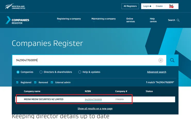This screenshot has width=191, height=119.
Task: Click Show all results on a new page
Action: tap(95, 108)
